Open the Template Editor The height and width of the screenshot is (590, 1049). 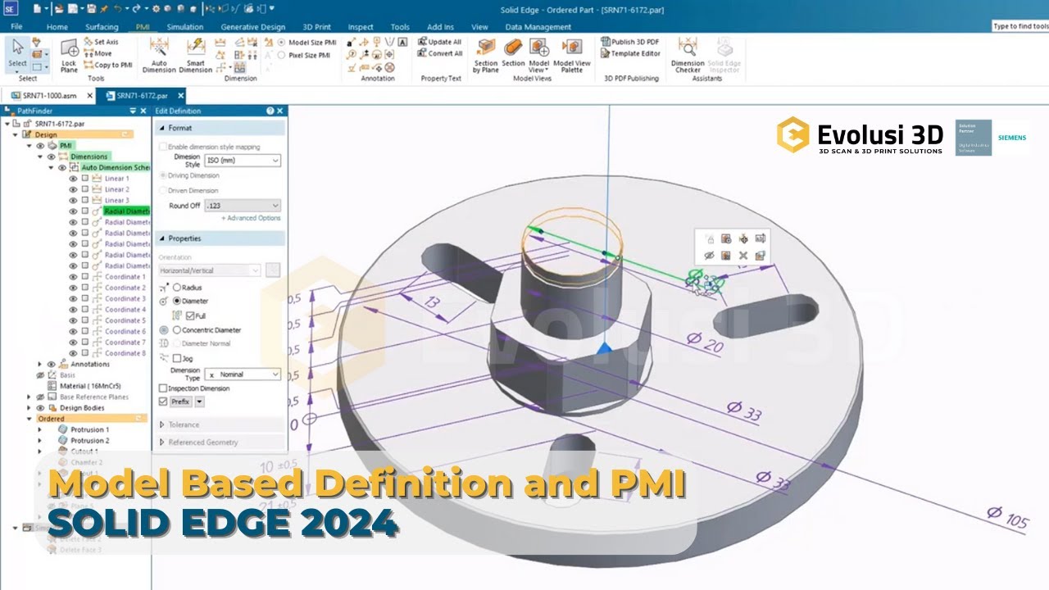click(629, 53)
